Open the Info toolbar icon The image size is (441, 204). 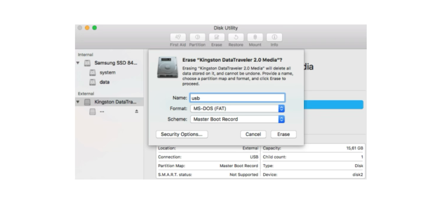pyautogui.click(x=274, y=38)
